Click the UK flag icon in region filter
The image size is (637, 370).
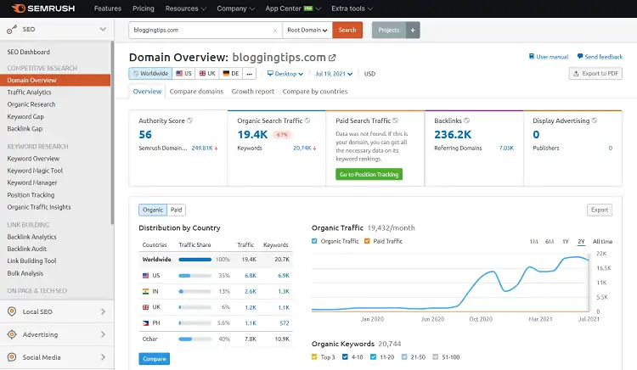click(202, 74)
